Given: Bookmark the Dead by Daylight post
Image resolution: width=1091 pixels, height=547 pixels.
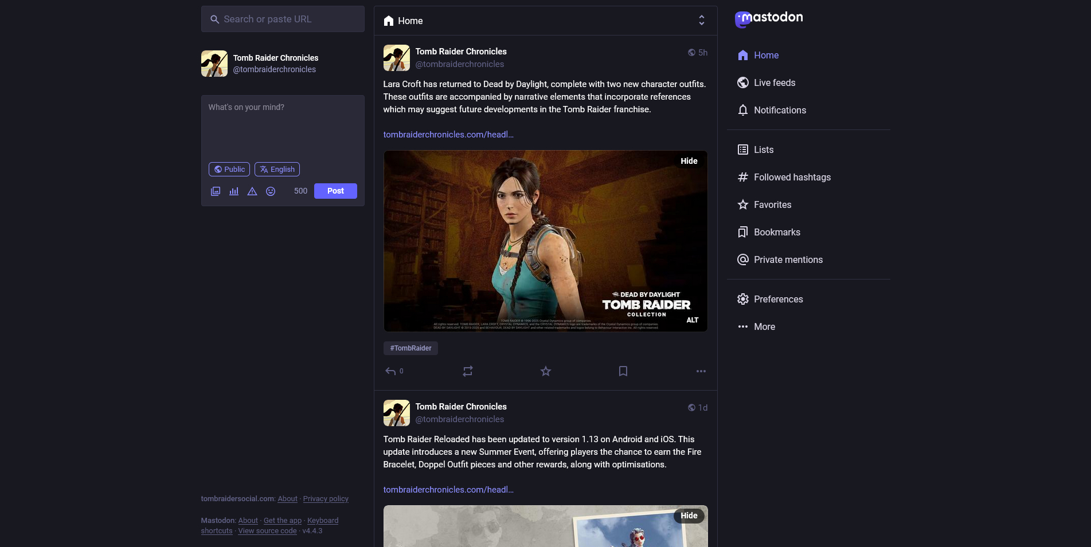Looking at the screenshot, I should coord(623,371).
